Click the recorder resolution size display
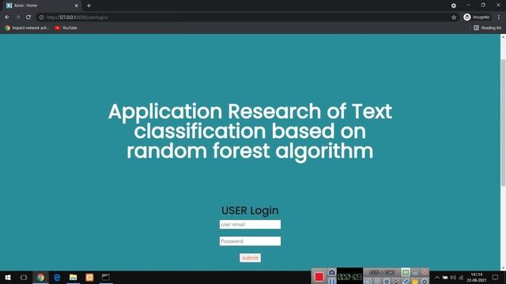506x284 pixels. (382, 272)
